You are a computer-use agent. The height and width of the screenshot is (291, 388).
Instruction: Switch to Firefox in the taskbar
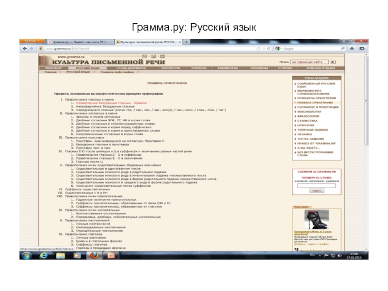[94, 256]
